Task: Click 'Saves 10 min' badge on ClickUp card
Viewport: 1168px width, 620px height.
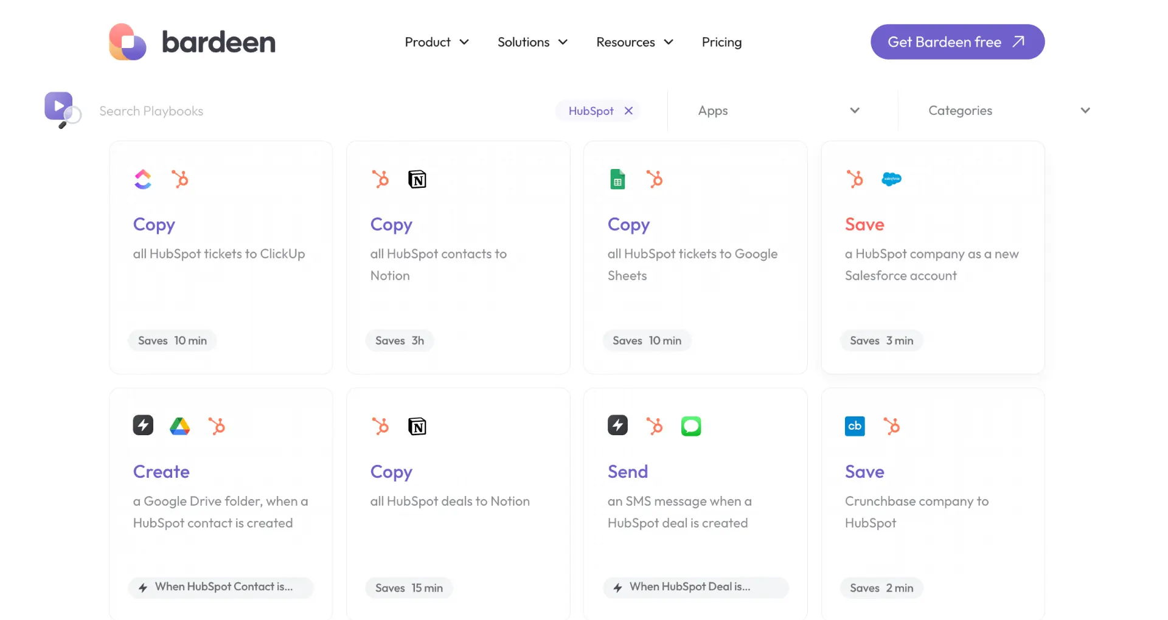Action: pyautogui.click(x=172, y=340)
